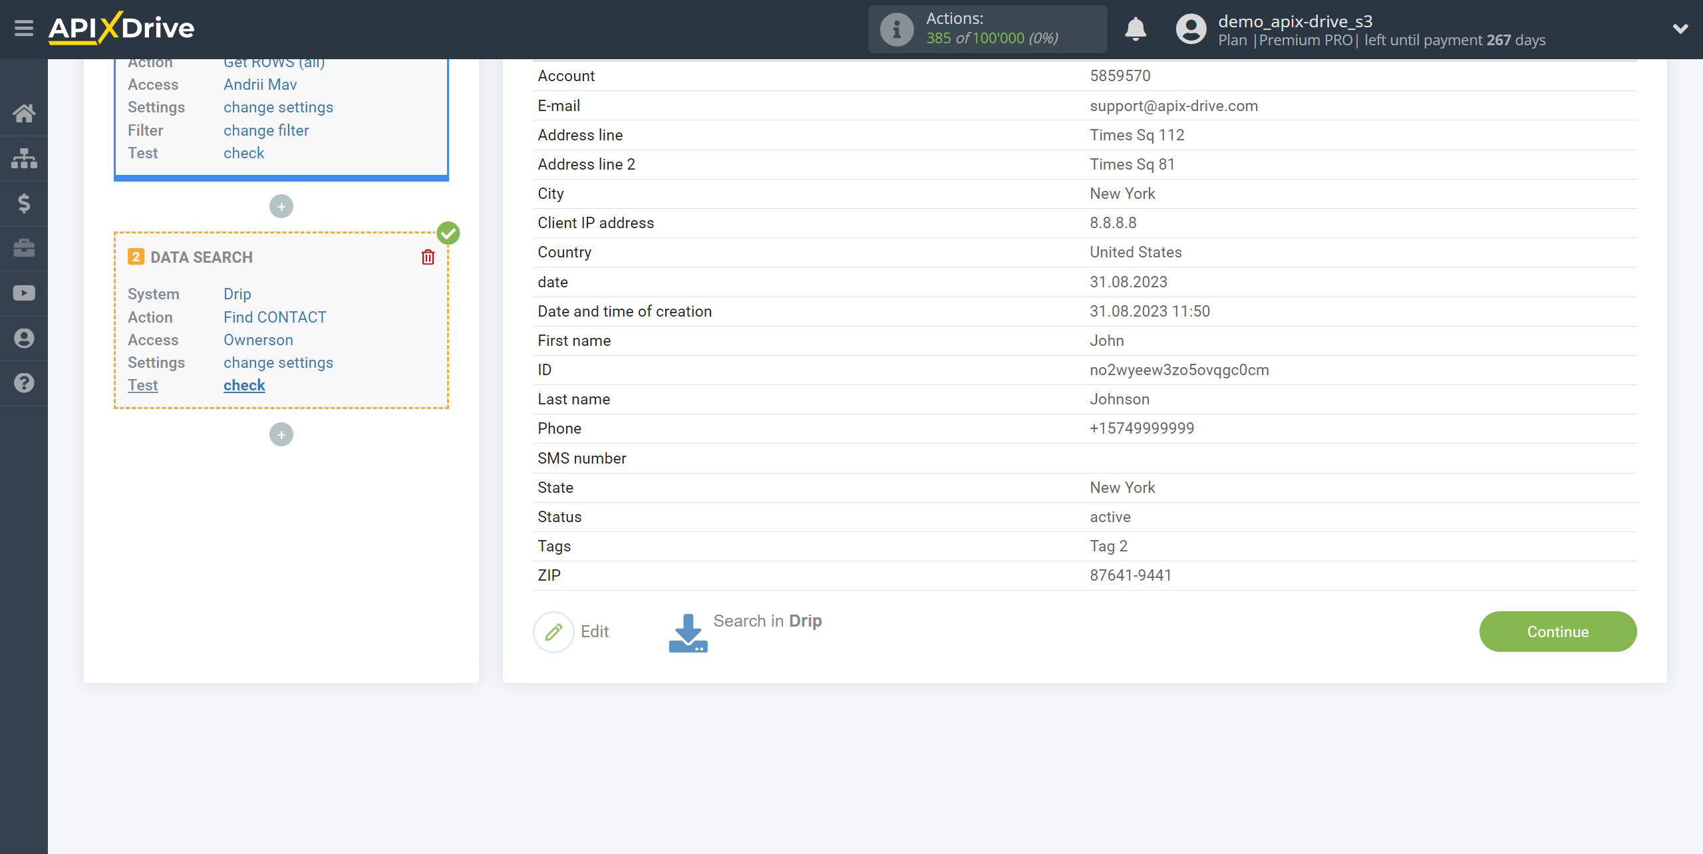Click change filter link
Image resolution: width=1703 pixels, height=854 pixels.
[266, 130]
